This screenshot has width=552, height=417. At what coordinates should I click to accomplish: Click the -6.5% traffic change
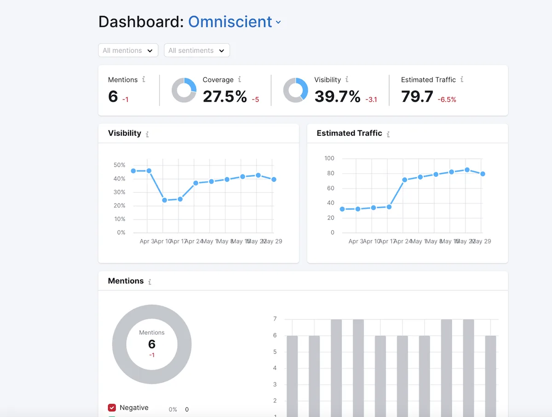pyautogui.click(x=447, y=99)
